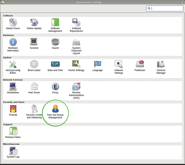
Task: Open Scanner configuration
Action: pos(34,44)
